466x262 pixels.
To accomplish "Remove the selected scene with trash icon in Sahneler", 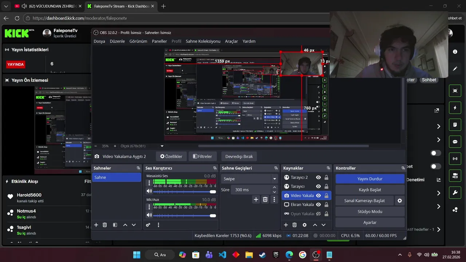I will [x=105, y=225].
